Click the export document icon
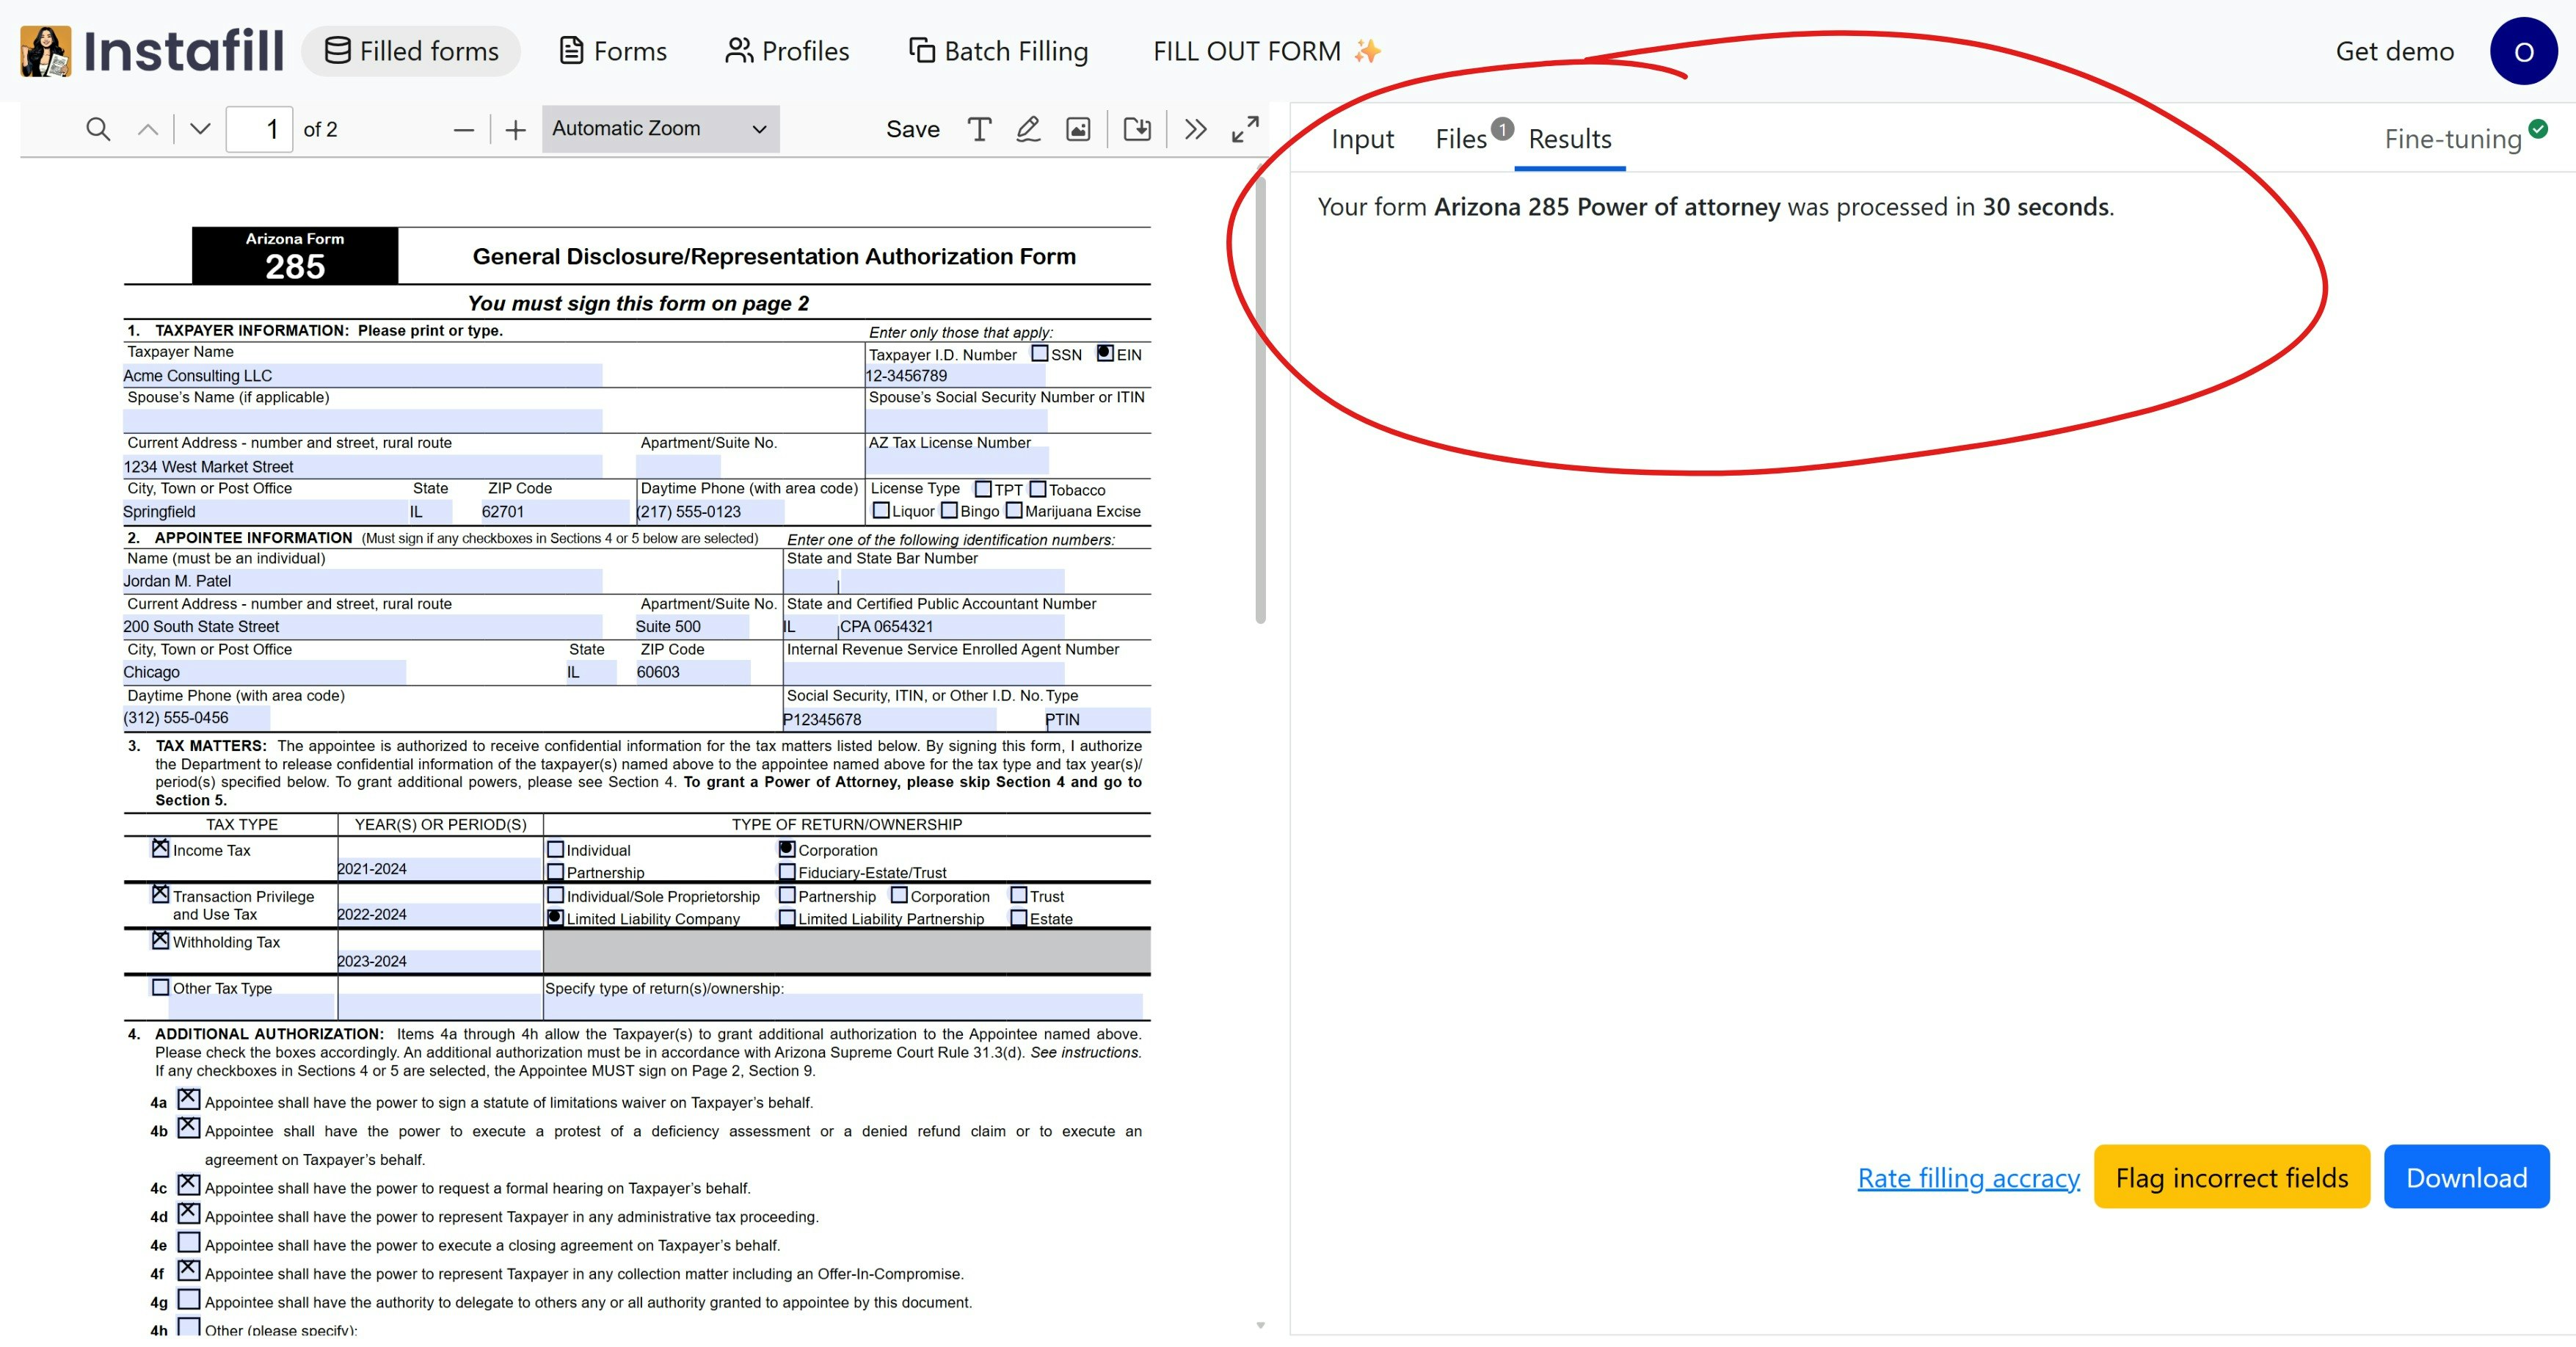 [1136, 129]
